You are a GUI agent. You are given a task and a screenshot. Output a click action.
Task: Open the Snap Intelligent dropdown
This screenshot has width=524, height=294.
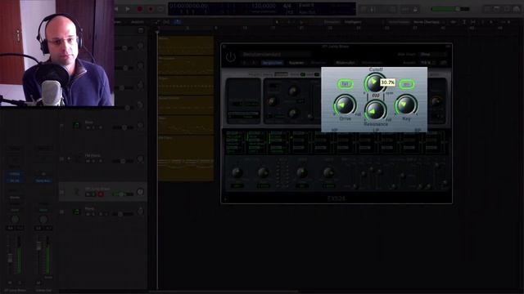pos(353,22)
